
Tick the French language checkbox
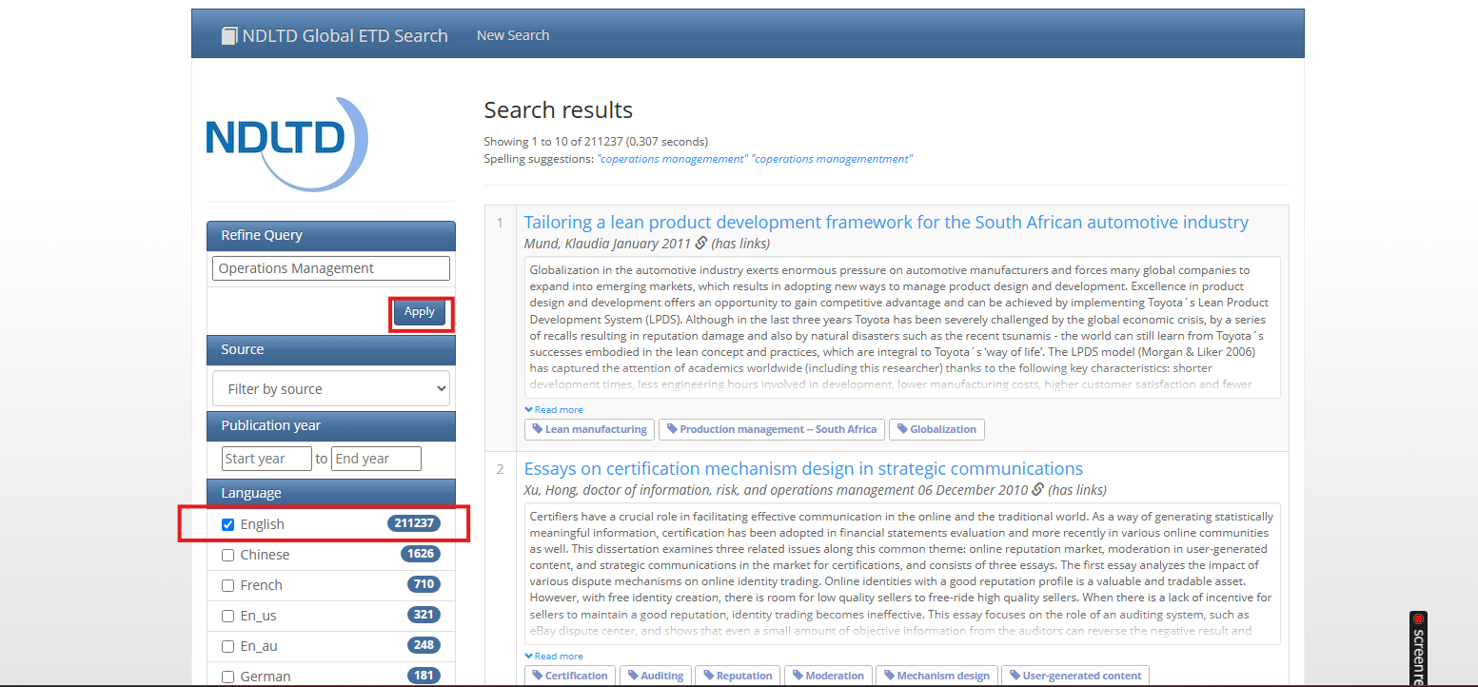227,585
